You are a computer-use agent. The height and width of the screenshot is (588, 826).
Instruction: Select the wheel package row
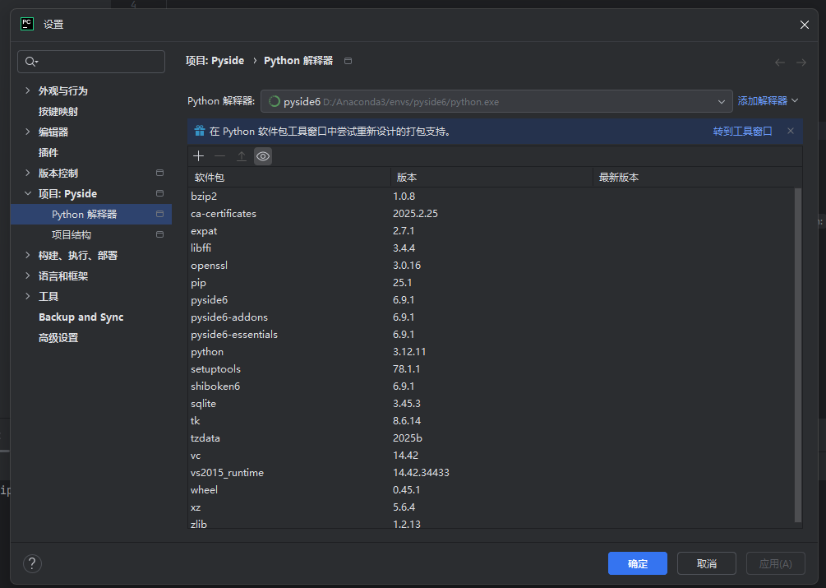pos(491,490)
